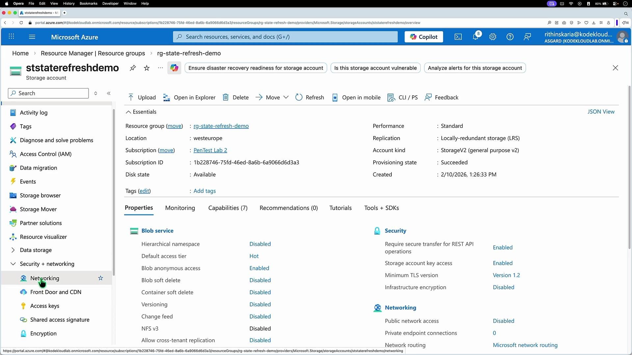The width and height of the screenshot is (632, 355).
Task: Click Open in mobile
Action: pyautogui.click(x=356, y=97)
